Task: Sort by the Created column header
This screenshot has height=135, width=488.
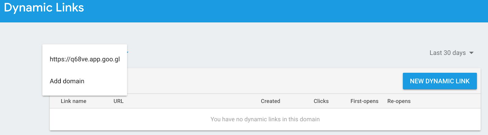Action: coord(271,101)
